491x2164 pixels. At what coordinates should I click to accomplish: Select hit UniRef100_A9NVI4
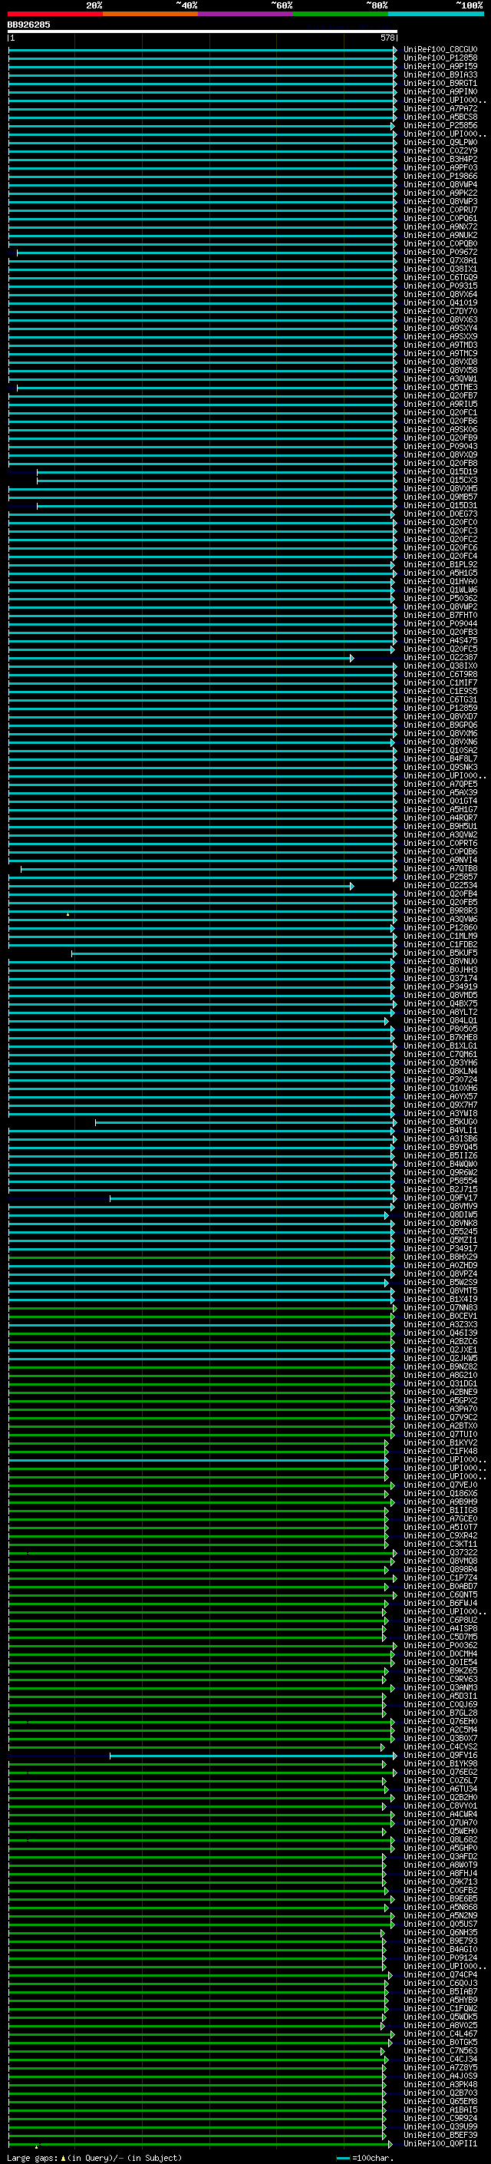440,861
